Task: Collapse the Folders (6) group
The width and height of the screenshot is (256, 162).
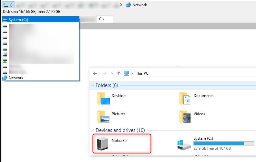Action: click(x=92, y=85)
